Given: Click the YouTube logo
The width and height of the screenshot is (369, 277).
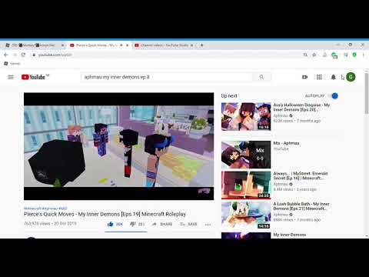Looking at the screenshot, I should (35, 77).
